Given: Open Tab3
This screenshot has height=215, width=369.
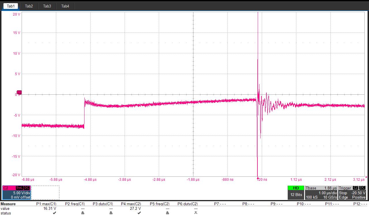Looking at the screenshot, I should tap(47, 6).
